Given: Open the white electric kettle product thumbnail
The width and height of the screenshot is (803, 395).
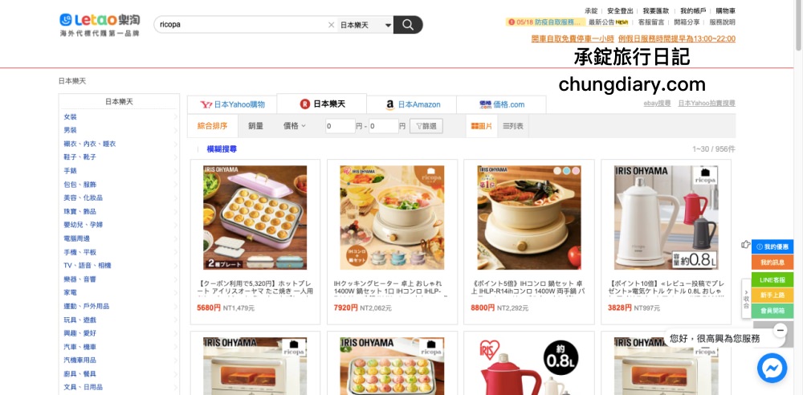Looking at the screenshot, I should pyautogui.click(x=666, y=218).
